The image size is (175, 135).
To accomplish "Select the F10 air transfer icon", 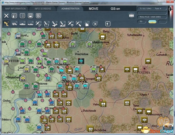I will [79, 24].
